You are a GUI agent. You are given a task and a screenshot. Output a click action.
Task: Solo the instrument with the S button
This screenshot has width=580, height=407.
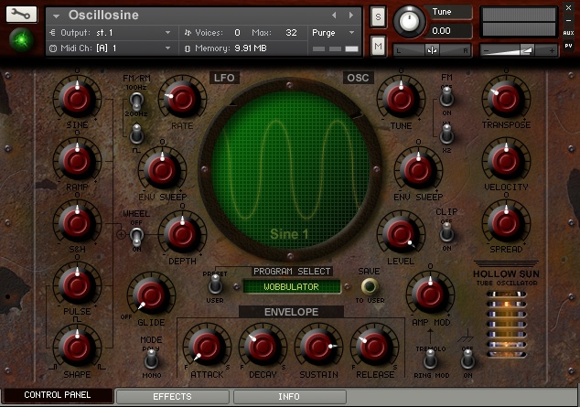tap(378, 16)
